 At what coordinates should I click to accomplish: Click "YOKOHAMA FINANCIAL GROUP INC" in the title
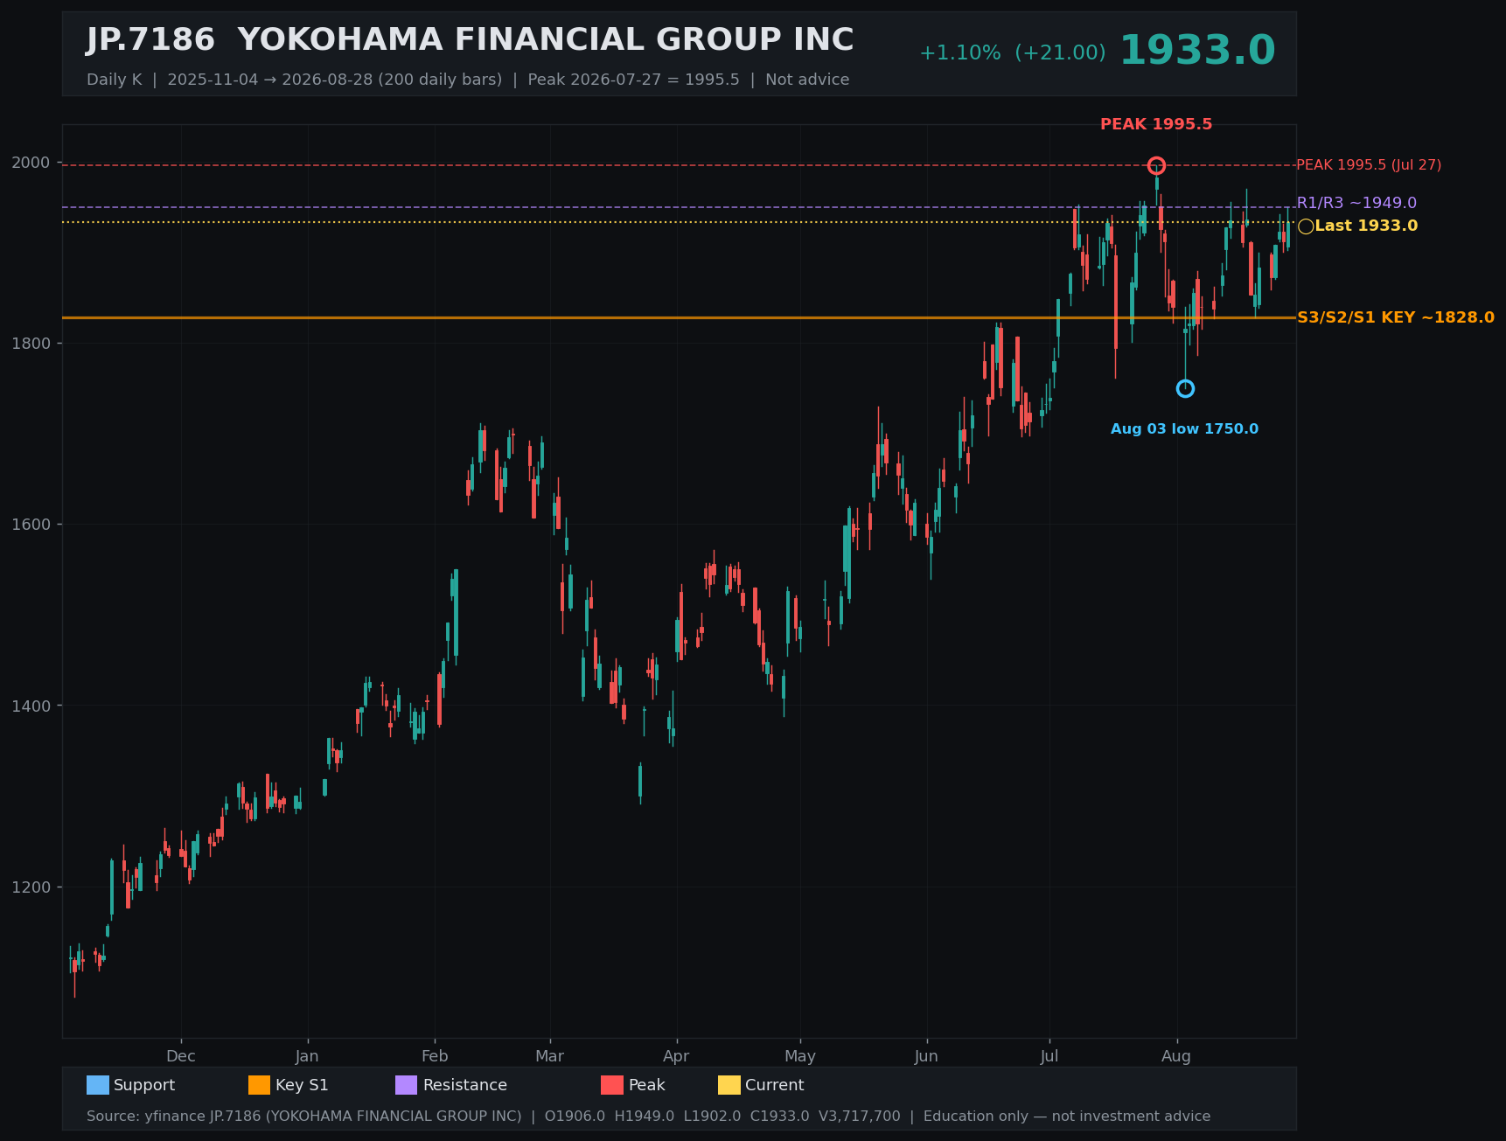pos(546,40)
